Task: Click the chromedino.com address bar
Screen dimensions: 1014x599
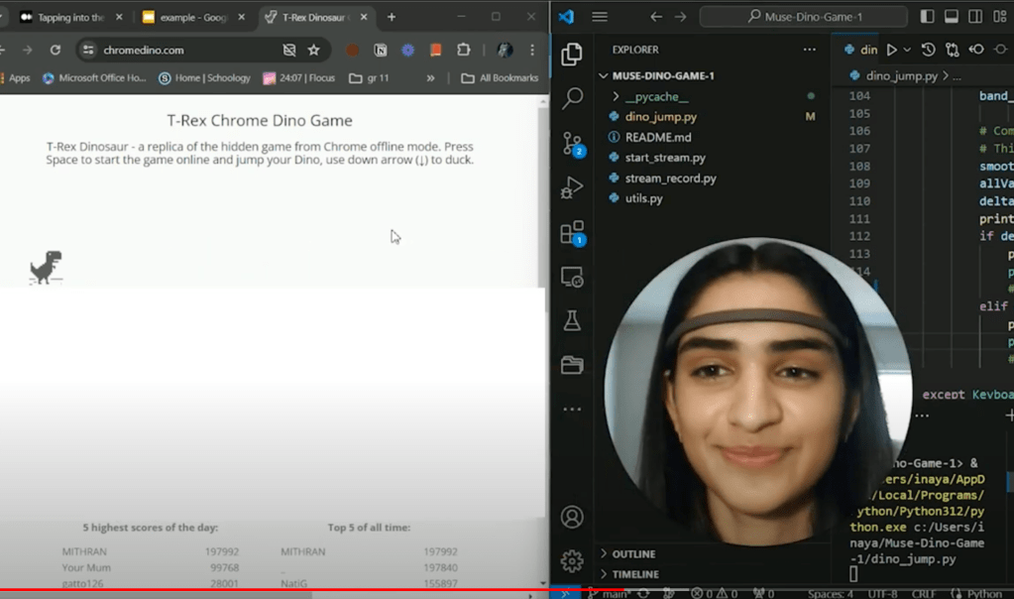Action: click(x=178, y=50)
